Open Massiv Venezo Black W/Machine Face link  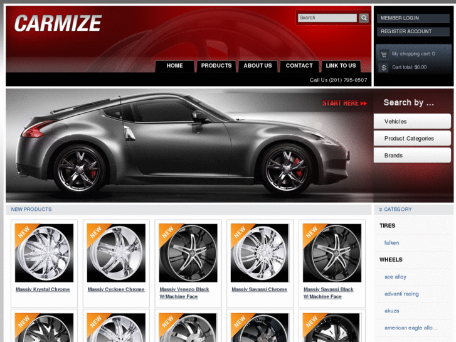pyautogui.click(x=184, y=293)
